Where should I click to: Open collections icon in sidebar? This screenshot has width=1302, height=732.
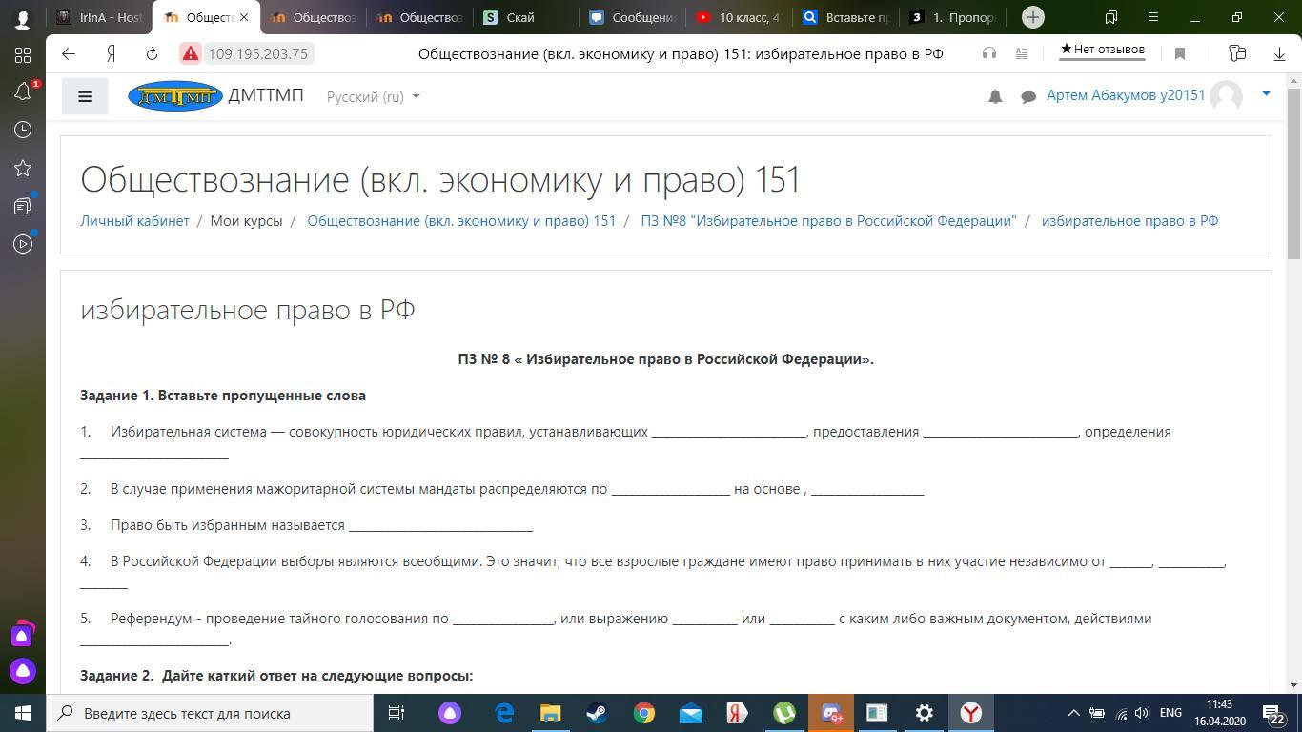click(23, 206)
